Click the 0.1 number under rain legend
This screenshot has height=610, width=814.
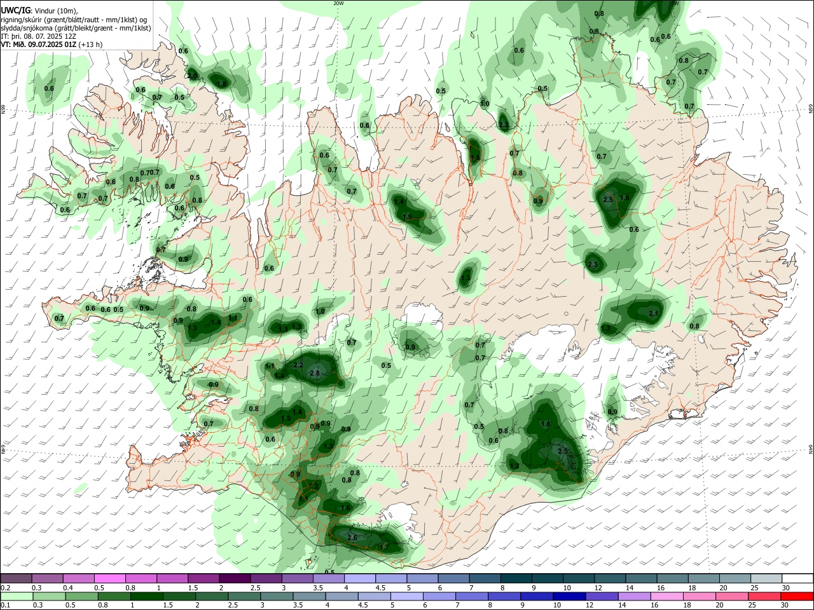[5, 606]
